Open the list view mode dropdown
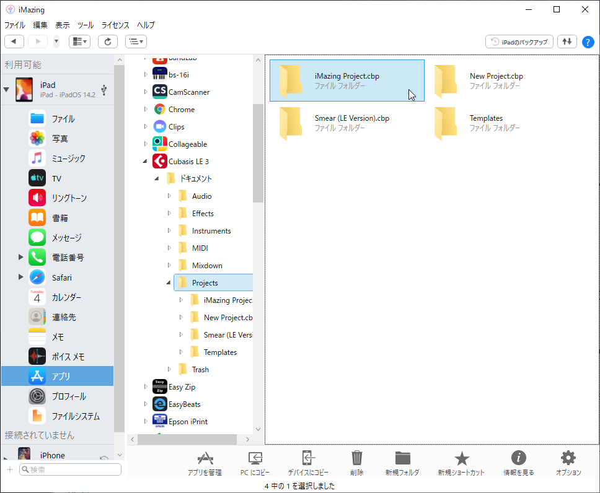The width and height of the screenshot is (600, 493). click(x=136, y=41)
